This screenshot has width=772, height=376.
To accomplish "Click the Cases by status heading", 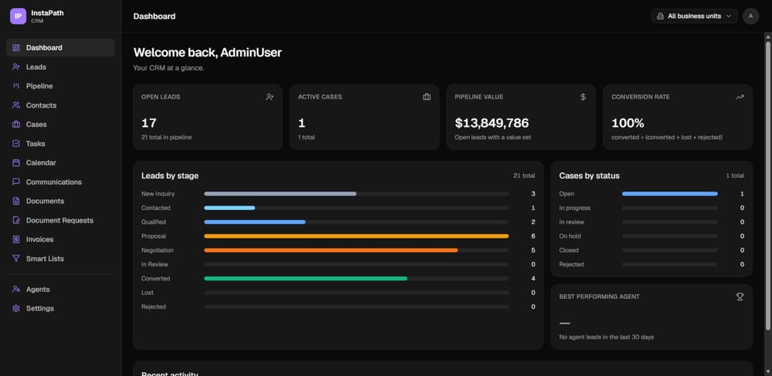I will (x=589, y=176).
